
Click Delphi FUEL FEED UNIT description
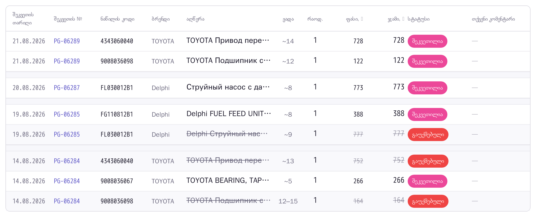229,114
